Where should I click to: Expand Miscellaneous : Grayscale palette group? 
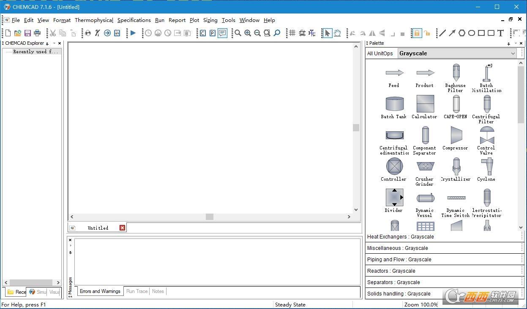pyautogui.click(x=444, y=248)
